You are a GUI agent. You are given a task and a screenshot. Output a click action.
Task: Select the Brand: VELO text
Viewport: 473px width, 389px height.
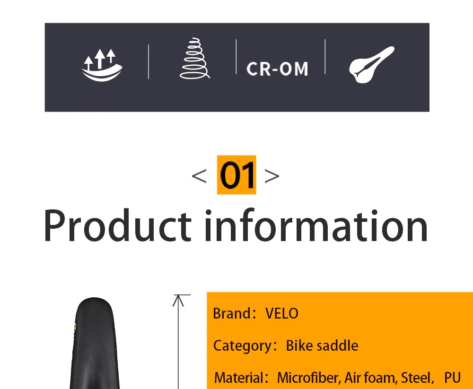click(255, 313)
